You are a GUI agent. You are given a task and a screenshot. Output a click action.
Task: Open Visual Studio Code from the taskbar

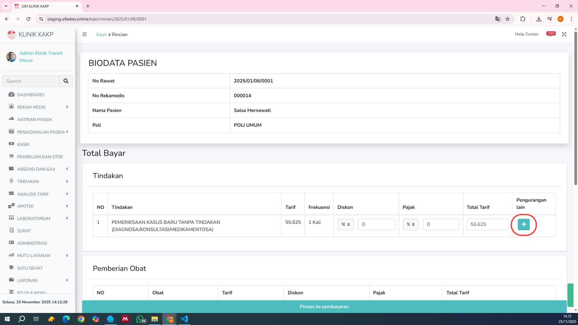(x=184, y=319)
